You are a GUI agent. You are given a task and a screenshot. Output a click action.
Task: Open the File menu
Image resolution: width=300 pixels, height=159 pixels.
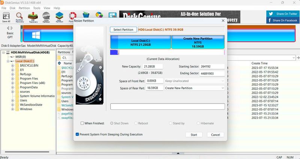pos(4,8)
